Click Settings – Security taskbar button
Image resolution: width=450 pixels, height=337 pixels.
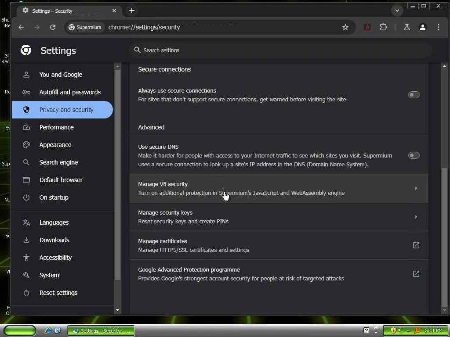point(101,331)
